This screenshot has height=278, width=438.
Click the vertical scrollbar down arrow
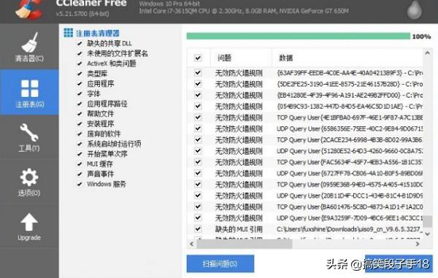(x=427, y=234)
